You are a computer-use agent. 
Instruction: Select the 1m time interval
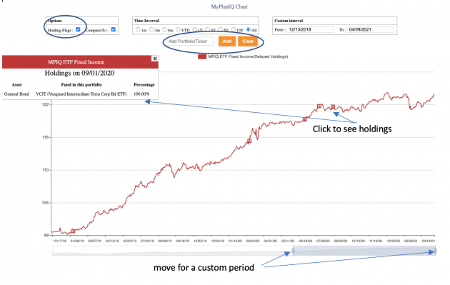(x=138, y=29)
